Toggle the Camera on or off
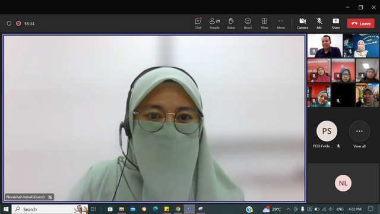 click(302, 24)
